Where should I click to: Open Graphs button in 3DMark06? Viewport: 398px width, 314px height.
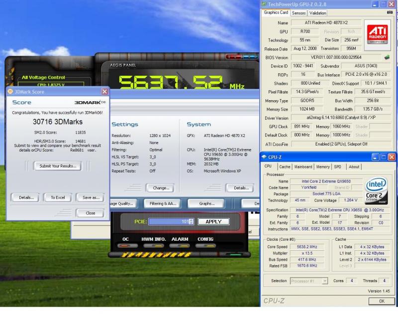click(x=206, y=204)
